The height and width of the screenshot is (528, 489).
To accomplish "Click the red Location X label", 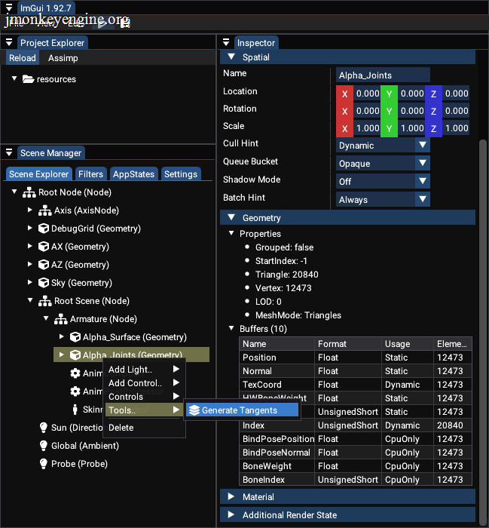I will tap(345, 94).
